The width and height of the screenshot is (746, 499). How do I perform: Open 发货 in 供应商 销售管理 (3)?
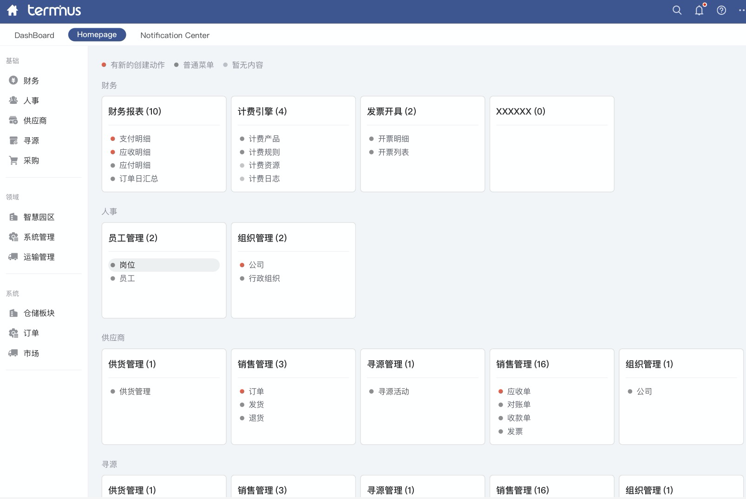click(x=256, y=404)
